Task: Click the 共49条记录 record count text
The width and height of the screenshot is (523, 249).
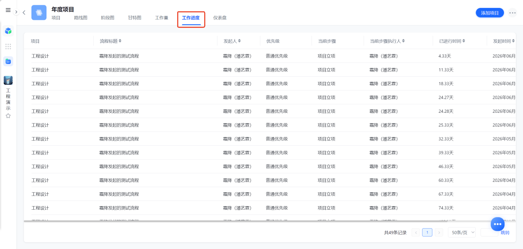Action: click(x=395, y=233)
